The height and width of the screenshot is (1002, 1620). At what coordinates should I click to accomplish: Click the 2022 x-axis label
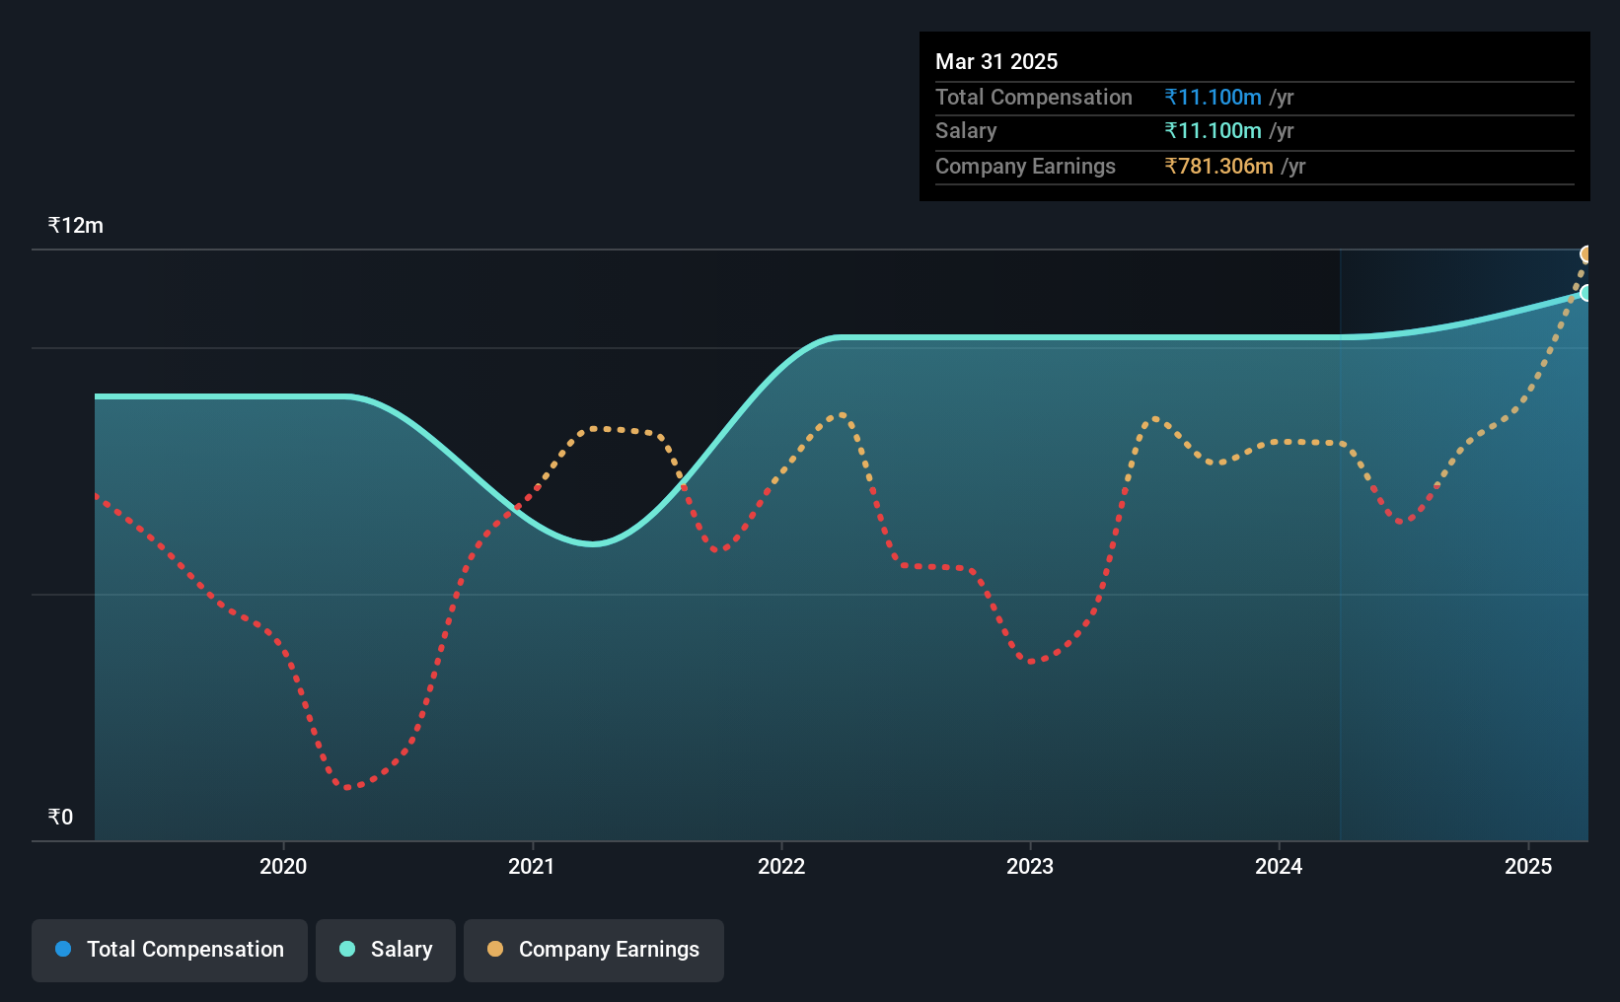[x=781, y=866]
